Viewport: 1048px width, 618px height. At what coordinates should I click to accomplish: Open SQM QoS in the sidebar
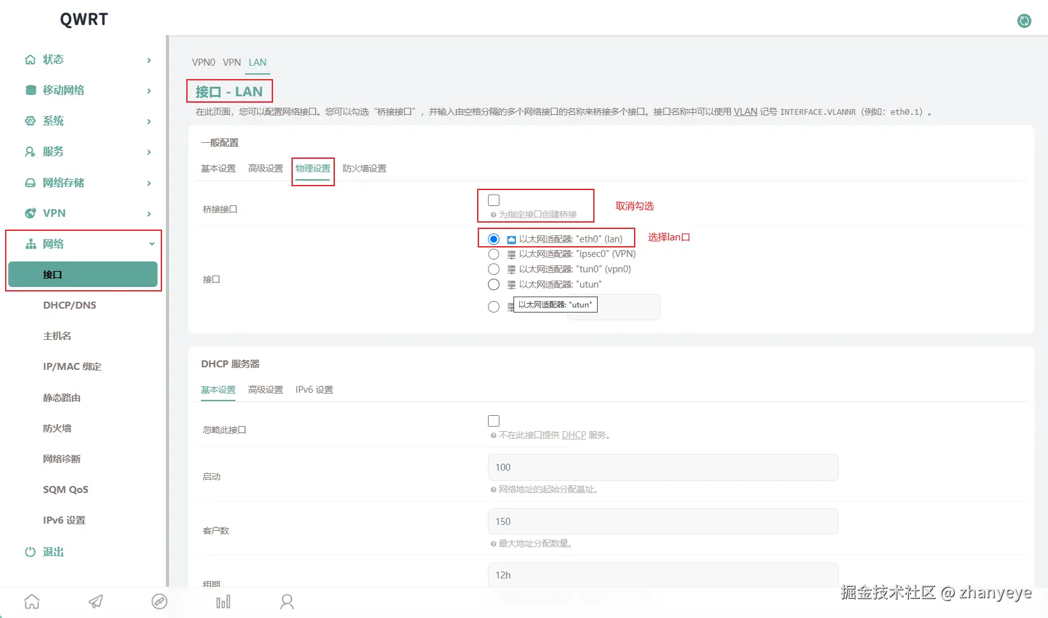click(x=66, y=489)
